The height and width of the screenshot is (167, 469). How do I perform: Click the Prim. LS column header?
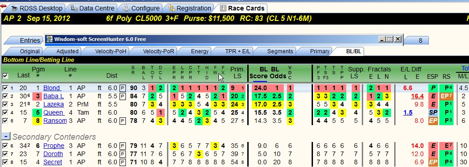(238, 73)
